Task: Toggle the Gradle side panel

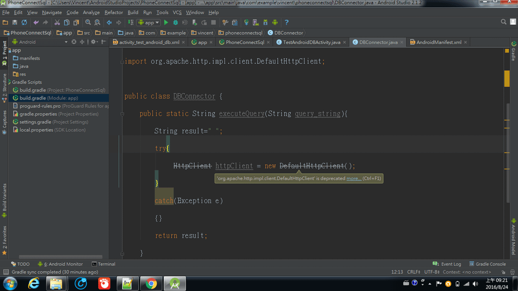Action: point(513,52)
